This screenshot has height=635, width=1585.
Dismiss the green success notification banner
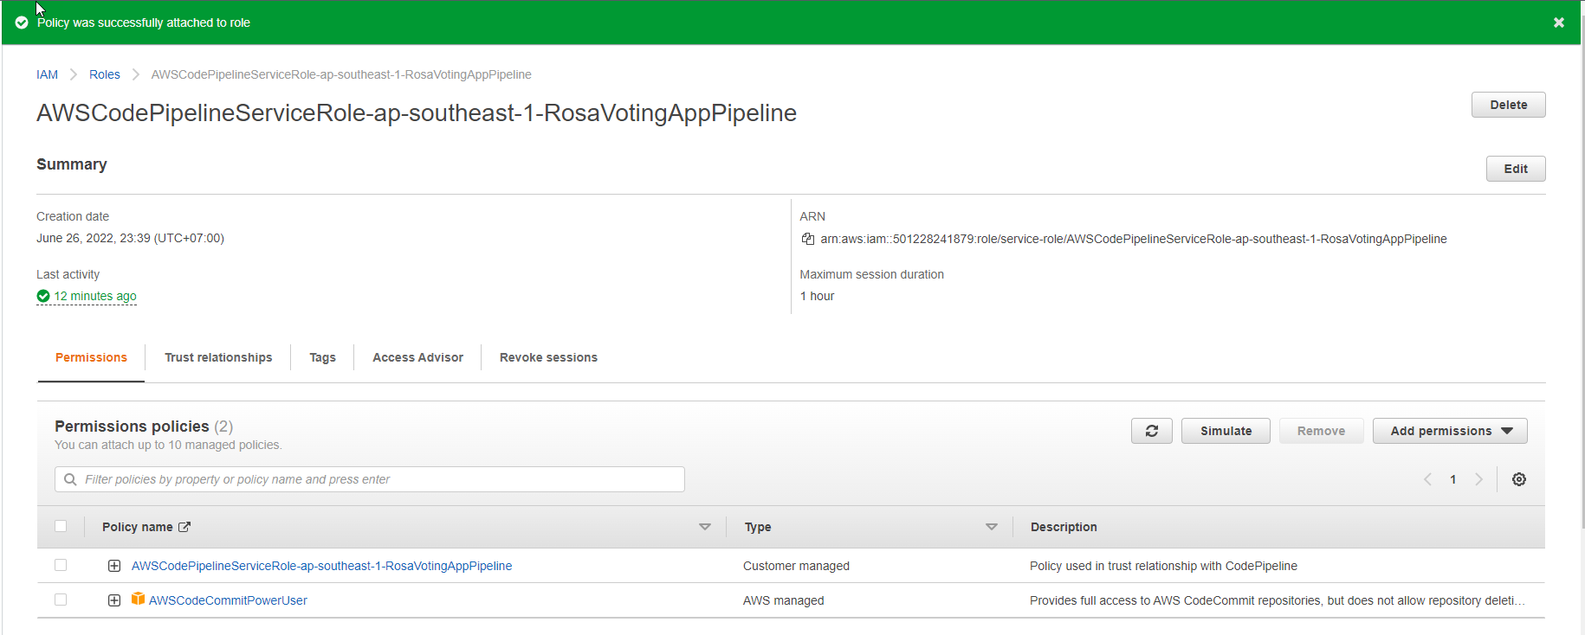point(1558,22)
